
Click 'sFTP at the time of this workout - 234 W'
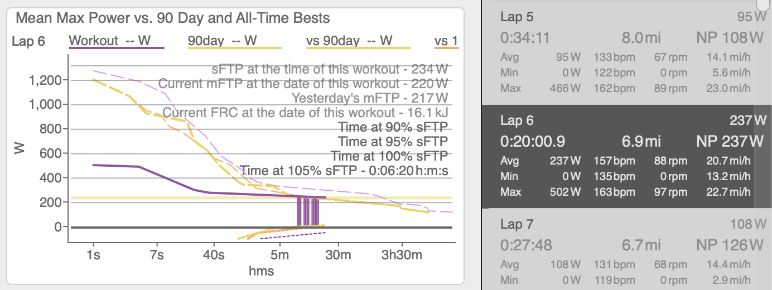click(330, 70)
